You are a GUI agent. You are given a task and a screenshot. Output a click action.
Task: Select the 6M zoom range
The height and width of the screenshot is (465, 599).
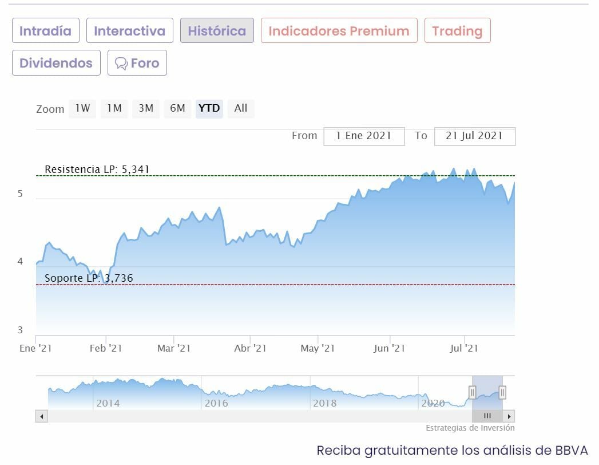click(x=177, y=108)
